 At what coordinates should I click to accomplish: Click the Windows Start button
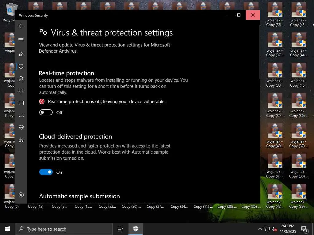[x=7, y=229]
